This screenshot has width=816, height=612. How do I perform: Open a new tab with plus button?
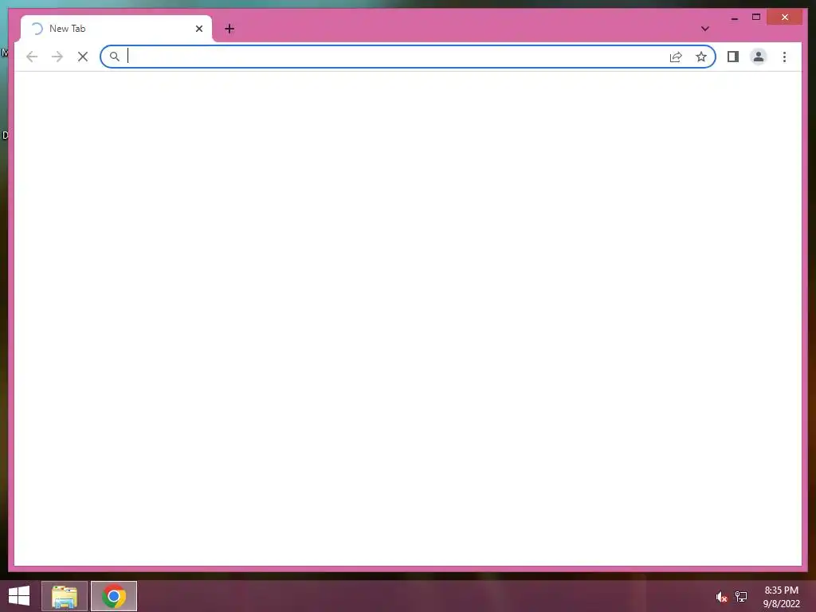(x=229, y=29)
